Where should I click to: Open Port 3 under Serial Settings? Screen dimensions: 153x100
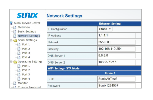pos(26,53)
